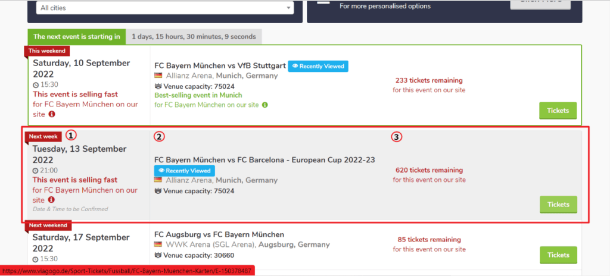The height and width of the screenshot is (276, 610).
Task: Click the All cities dropdown arrow
Action: (x=288, y=7)
